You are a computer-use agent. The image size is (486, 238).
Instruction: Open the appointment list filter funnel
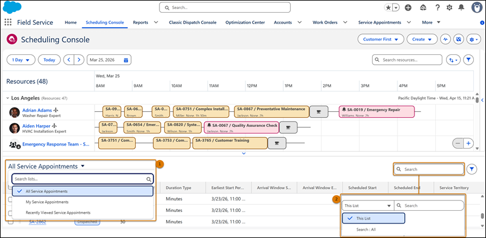[x=471, y=169]
